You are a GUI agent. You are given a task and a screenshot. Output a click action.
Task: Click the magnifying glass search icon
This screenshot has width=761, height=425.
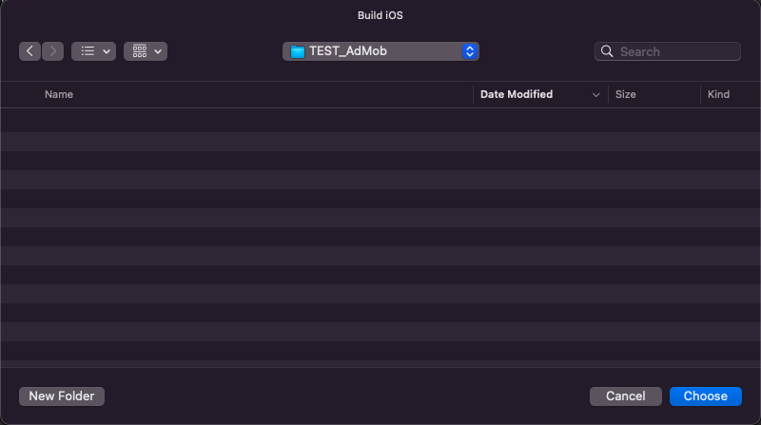[607, 51]
